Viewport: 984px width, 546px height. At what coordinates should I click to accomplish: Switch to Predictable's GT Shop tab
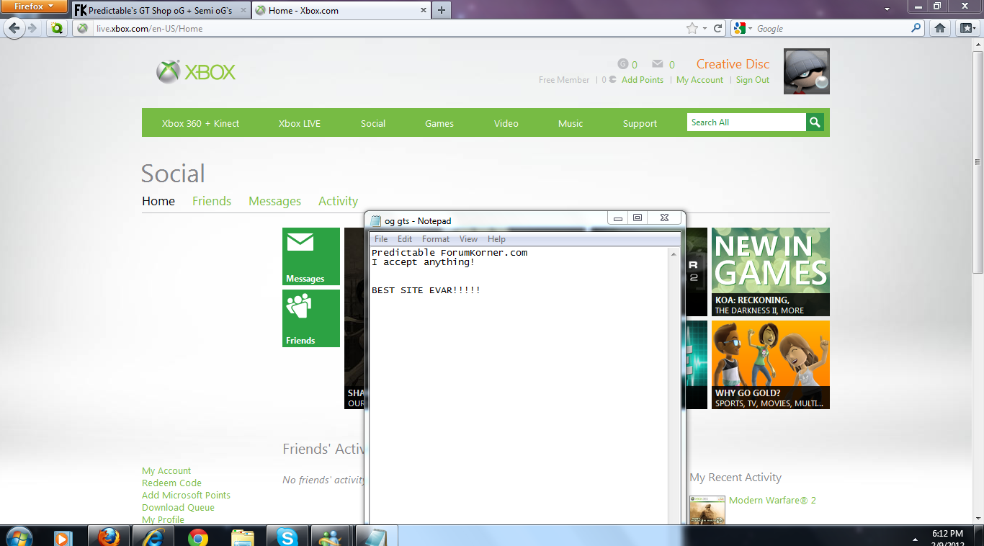point(161,11)
